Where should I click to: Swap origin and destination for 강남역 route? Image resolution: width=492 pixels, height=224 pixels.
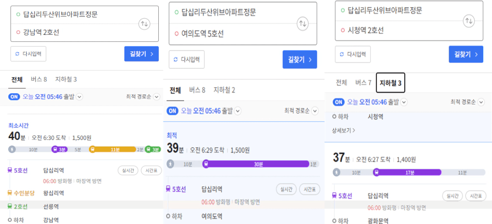tap(144, 24)
